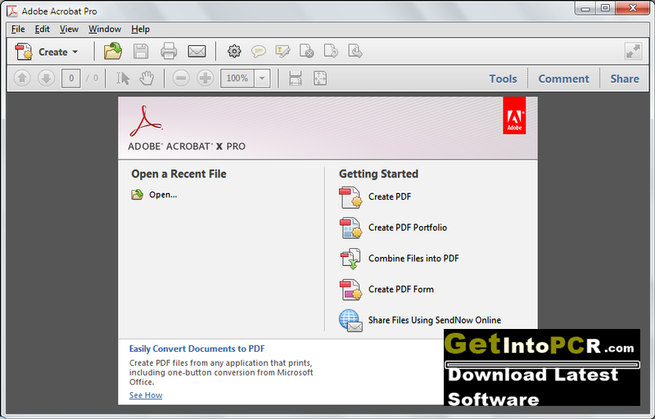
Task: Click the fit width scrolling icon
Action: [296, 78]
